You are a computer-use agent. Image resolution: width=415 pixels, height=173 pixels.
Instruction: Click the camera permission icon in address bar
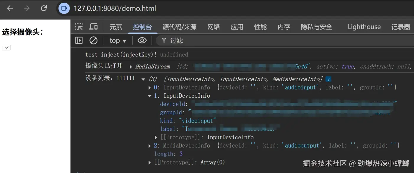click(x=64, y=8)
